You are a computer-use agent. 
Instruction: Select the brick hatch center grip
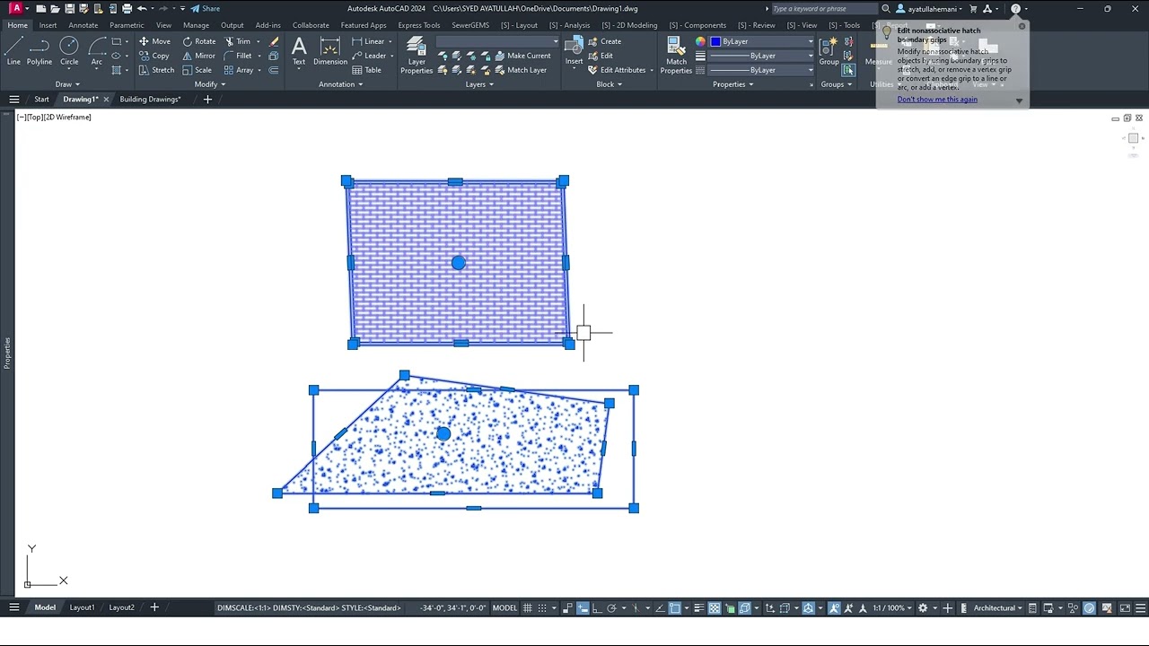tap(459, 263)
